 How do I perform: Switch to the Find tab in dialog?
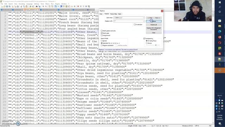[x=101, y=14]
